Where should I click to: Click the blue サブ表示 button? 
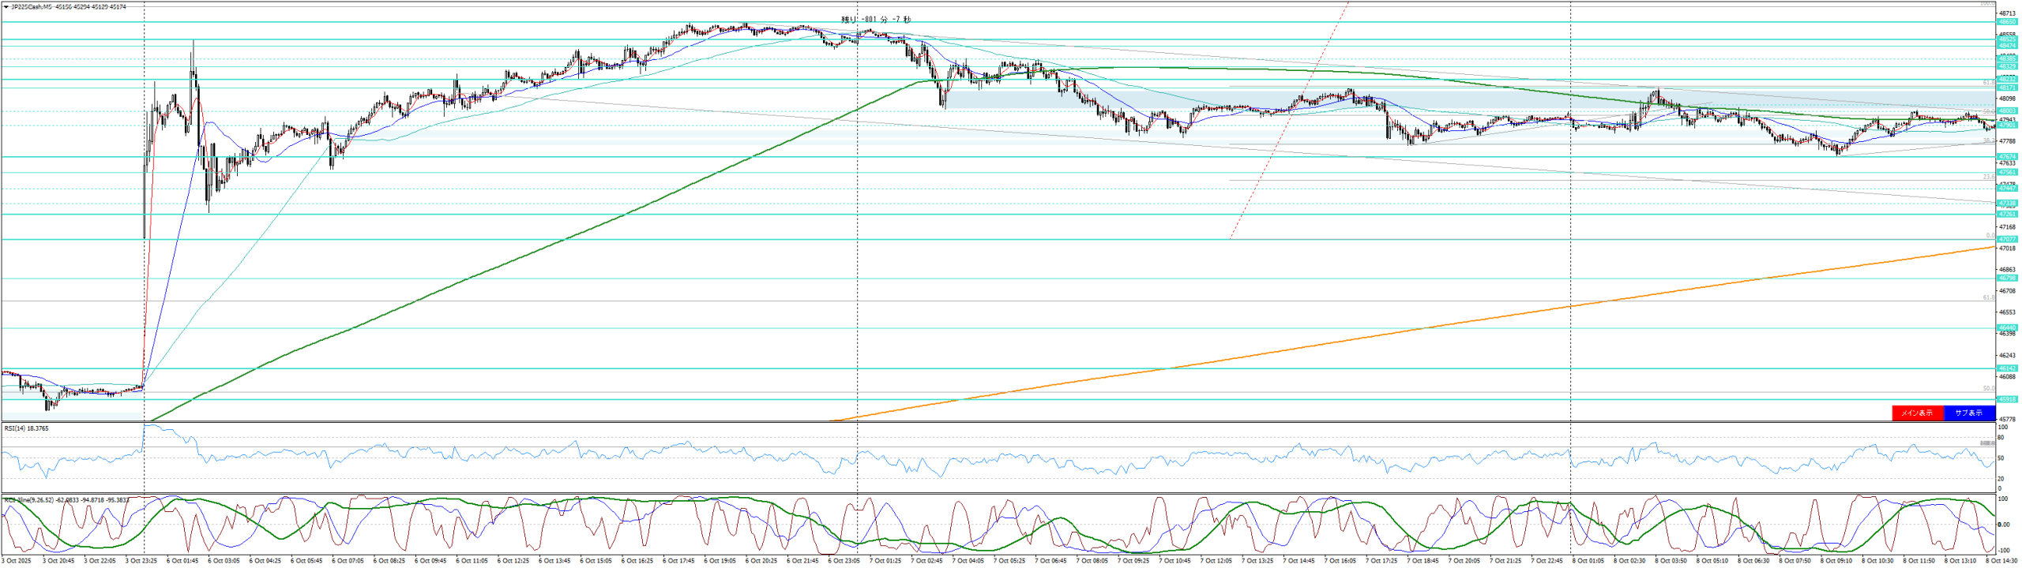pyautogui.click(x=1968, y=413)
